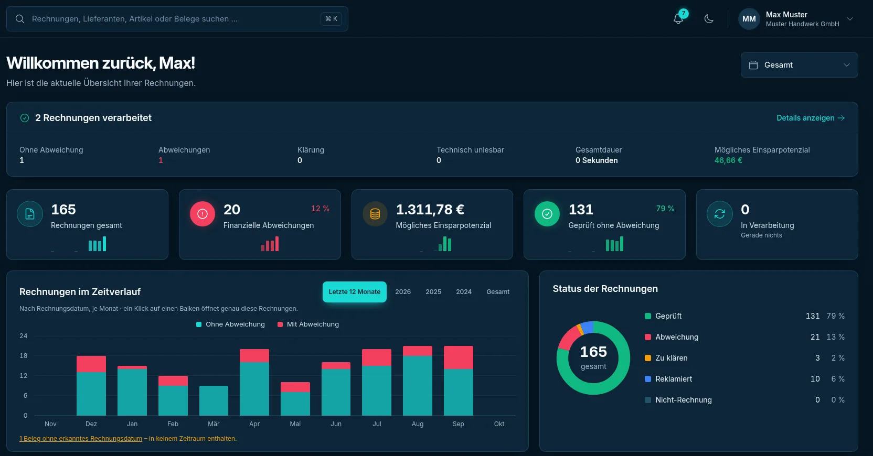Switch chart to 2024

[464, 292]
